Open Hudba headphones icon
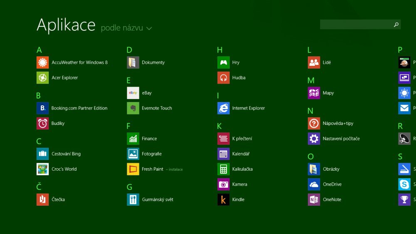416x234 pixels. [223, 77]
